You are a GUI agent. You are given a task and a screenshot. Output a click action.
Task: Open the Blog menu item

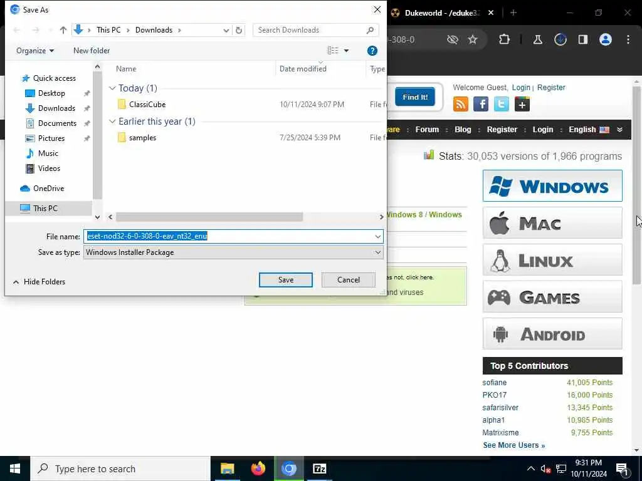click(x=463, y=130)
